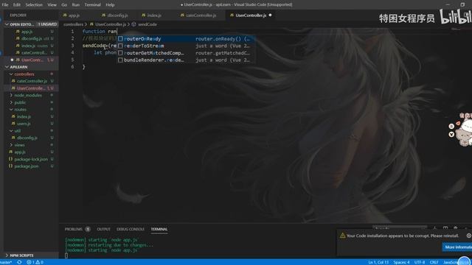Open the View menu
The width and height of the screenshot is (472, 265).
point(52,4)
